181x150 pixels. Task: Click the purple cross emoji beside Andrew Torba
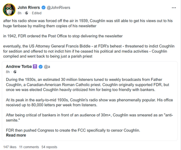pos(35,67)
